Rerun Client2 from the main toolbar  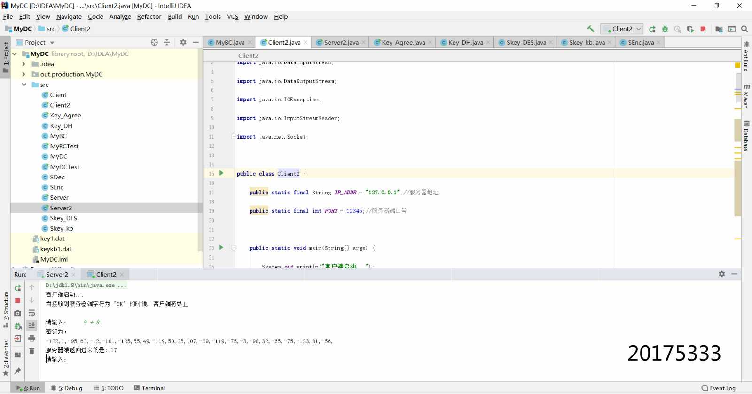(652, 29)
